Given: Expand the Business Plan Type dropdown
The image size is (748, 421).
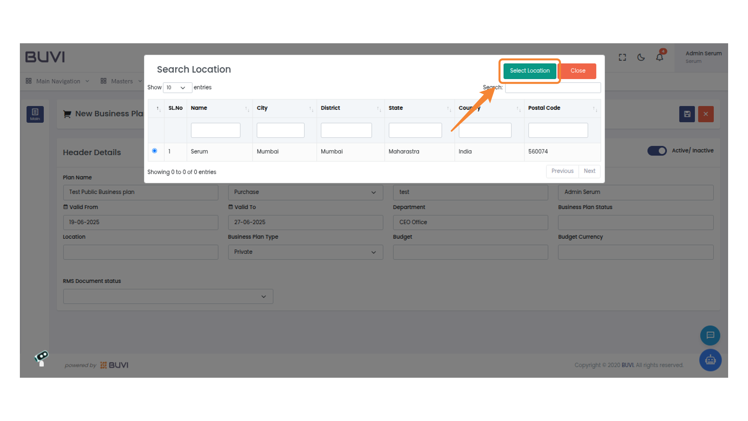Looking at the screenshot, I should (305, 252).
